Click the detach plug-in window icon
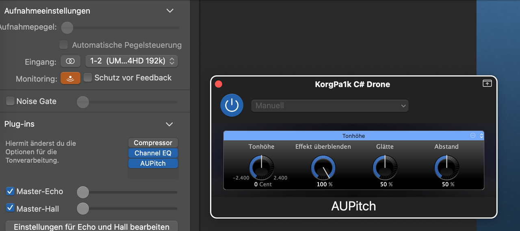The height and width of the screenshot is (231, 520). (487, 83)
